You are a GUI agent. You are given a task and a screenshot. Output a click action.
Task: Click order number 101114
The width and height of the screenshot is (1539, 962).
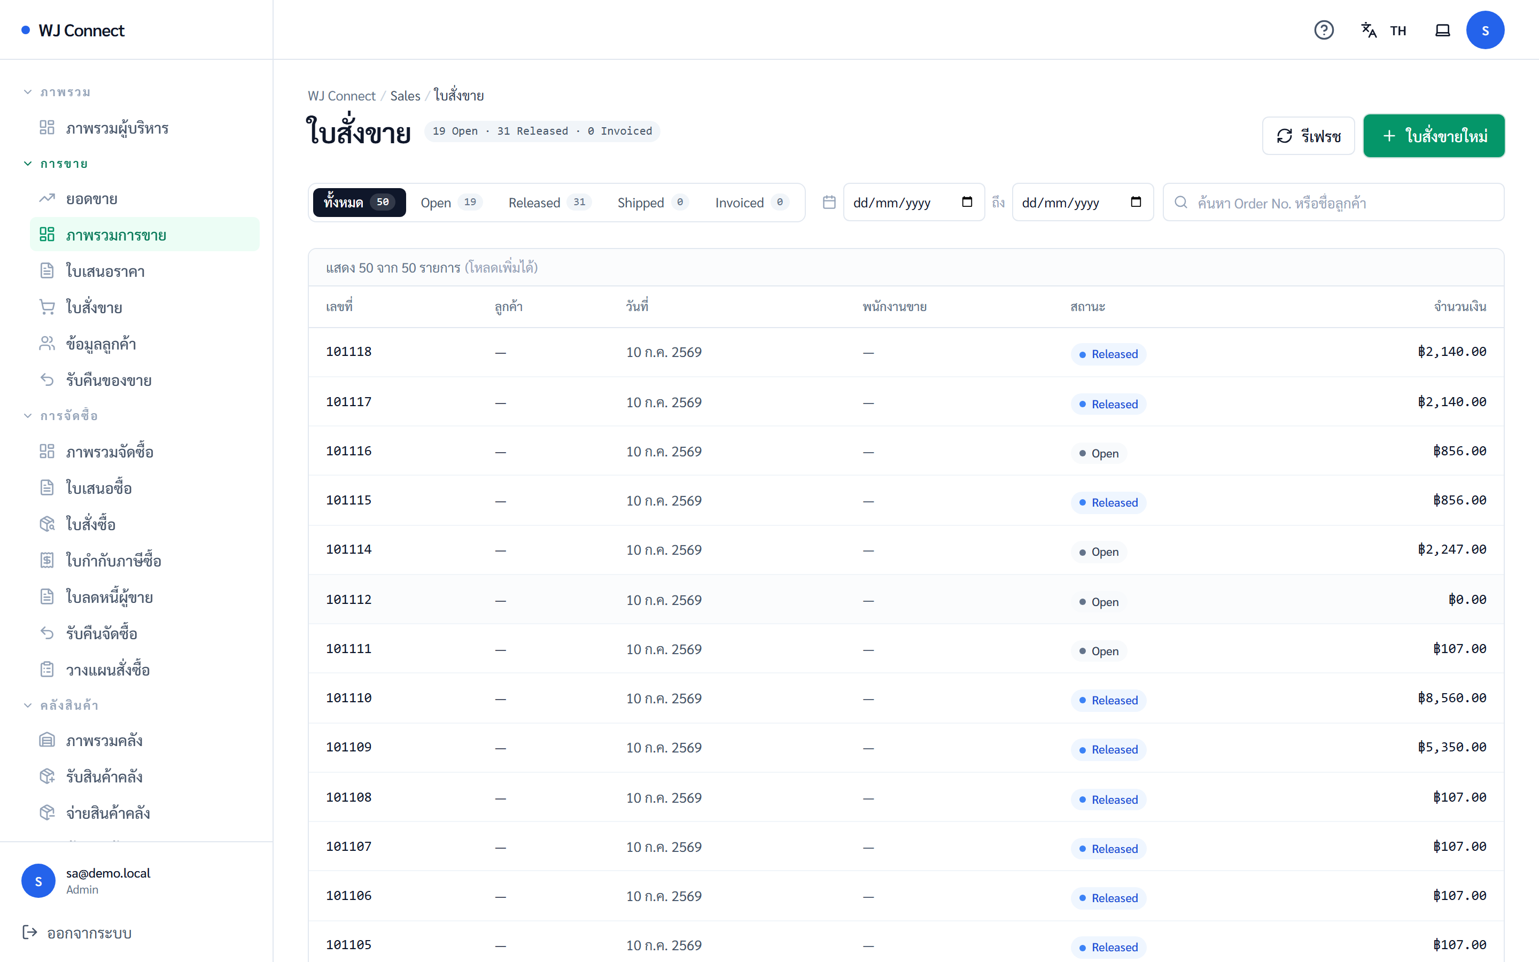tap(348, 550)
